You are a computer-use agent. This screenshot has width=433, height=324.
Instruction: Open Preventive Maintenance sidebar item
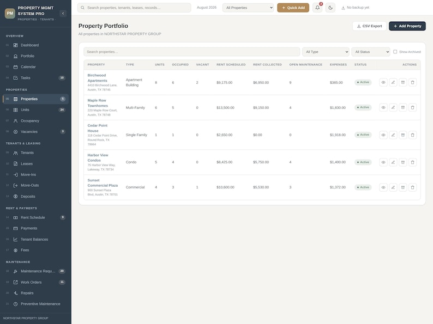(35, 304)
